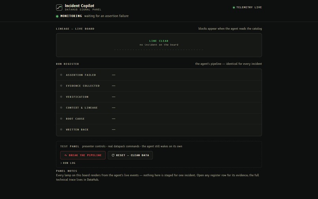Click 'no incident on the board' text
The height and width of the screenshot is (199, 318).
pyautogui.click(x=159, y=45)
